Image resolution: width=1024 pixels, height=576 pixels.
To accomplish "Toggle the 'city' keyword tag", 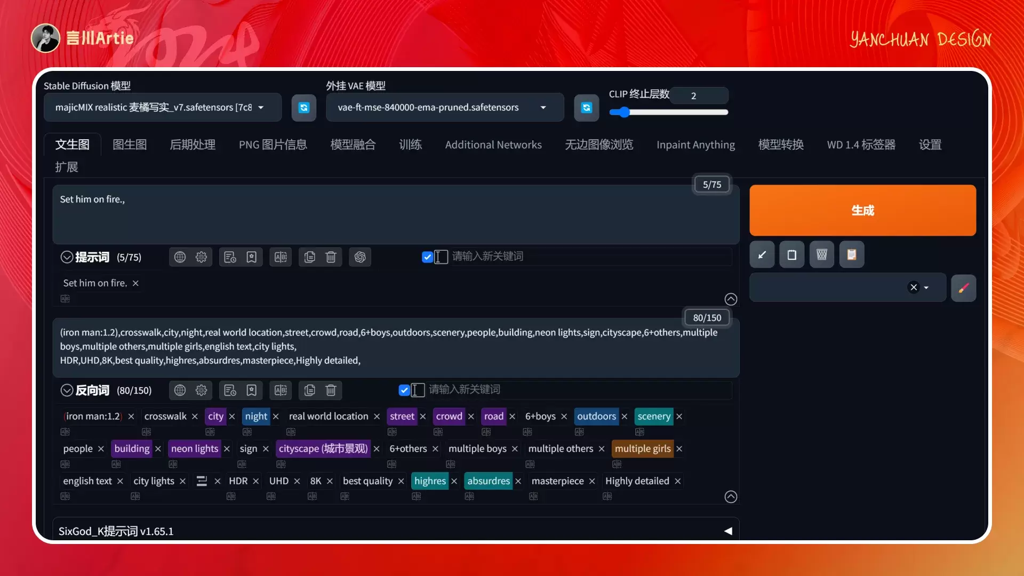I will click(x=215, y=417).
